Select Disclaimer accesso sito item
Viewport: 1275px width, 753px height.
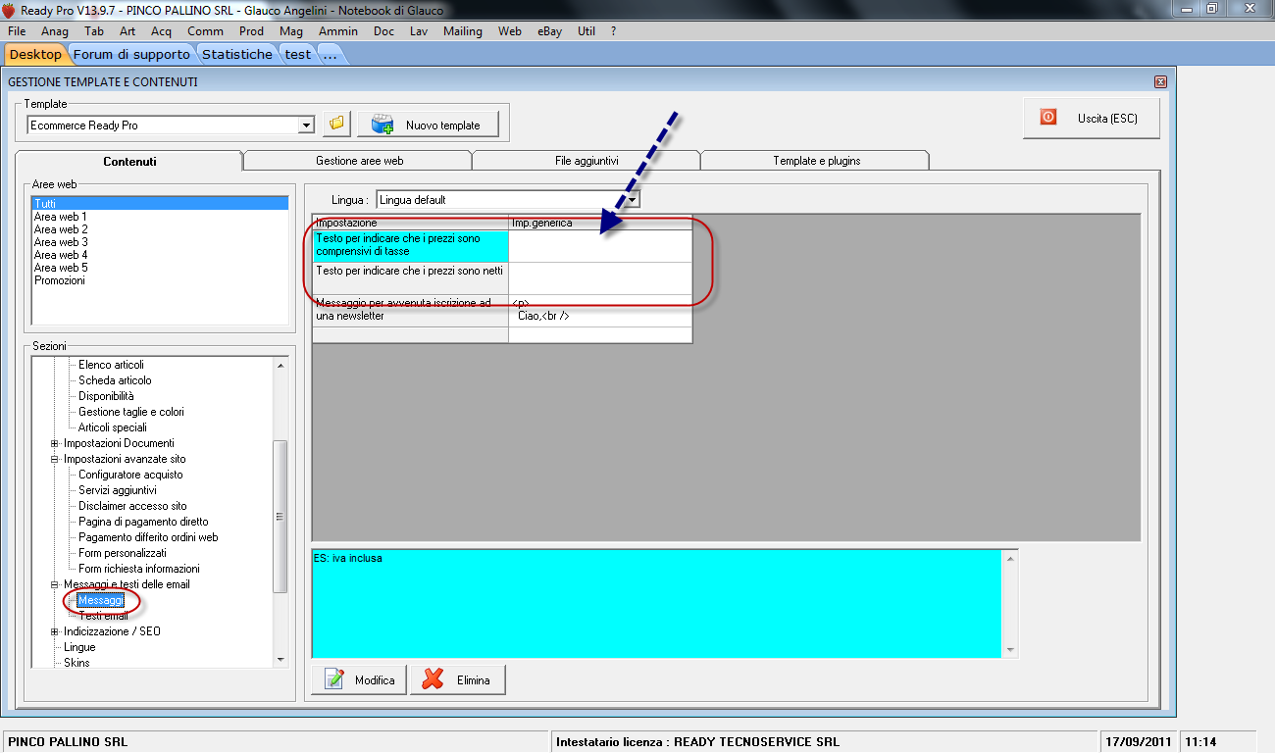[x=132, y=506]
